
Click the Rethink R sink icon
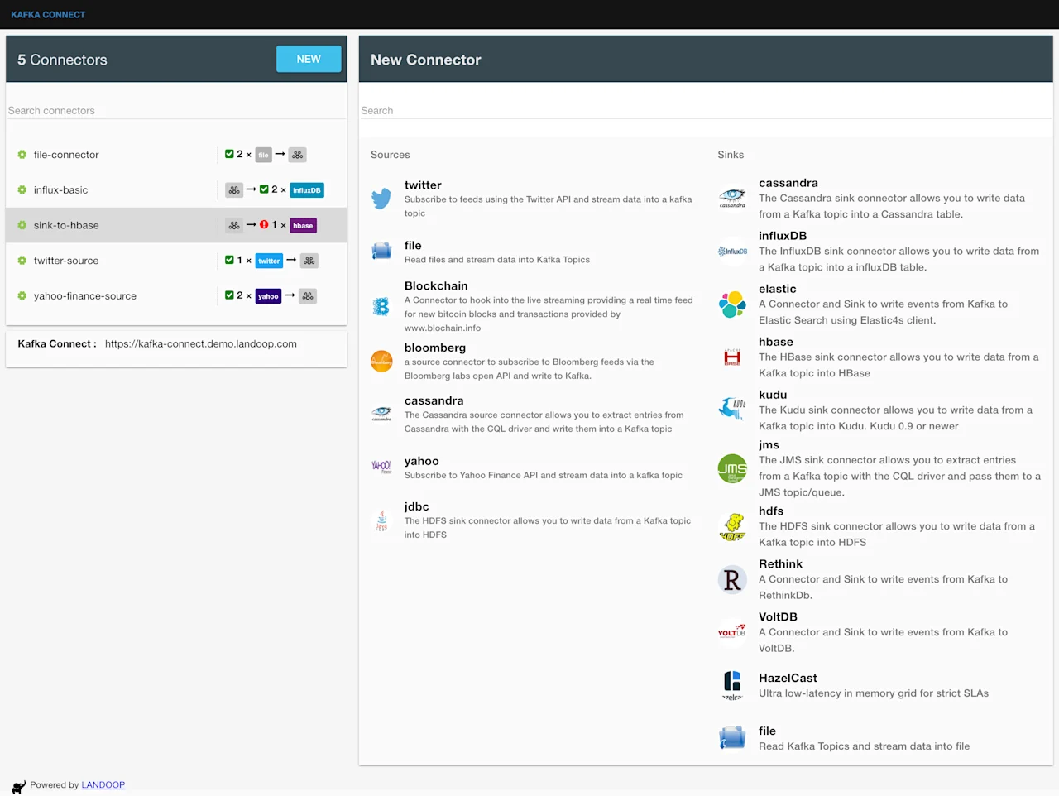(732, 580)
